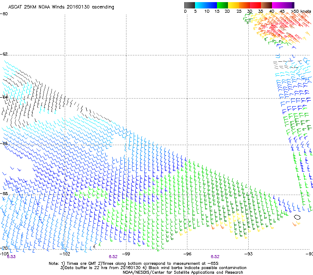Click the '35' value on the speed scale
Image resolution: width=313 pixels, height=275 pixels.
click(261, 11)
